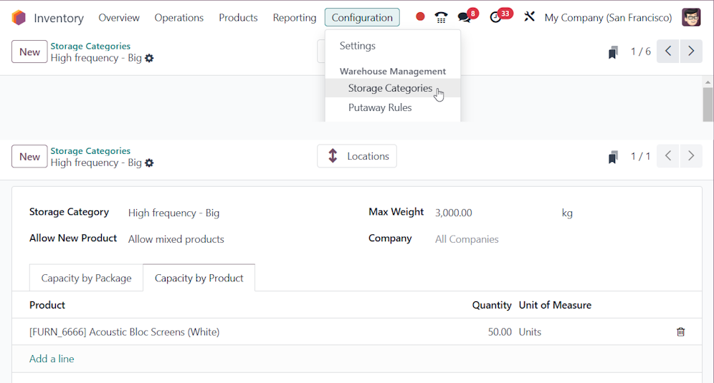Open the My Company (San Francisco) company switcher
Screen dimensions: 714x383
click(x=608, y=18)
